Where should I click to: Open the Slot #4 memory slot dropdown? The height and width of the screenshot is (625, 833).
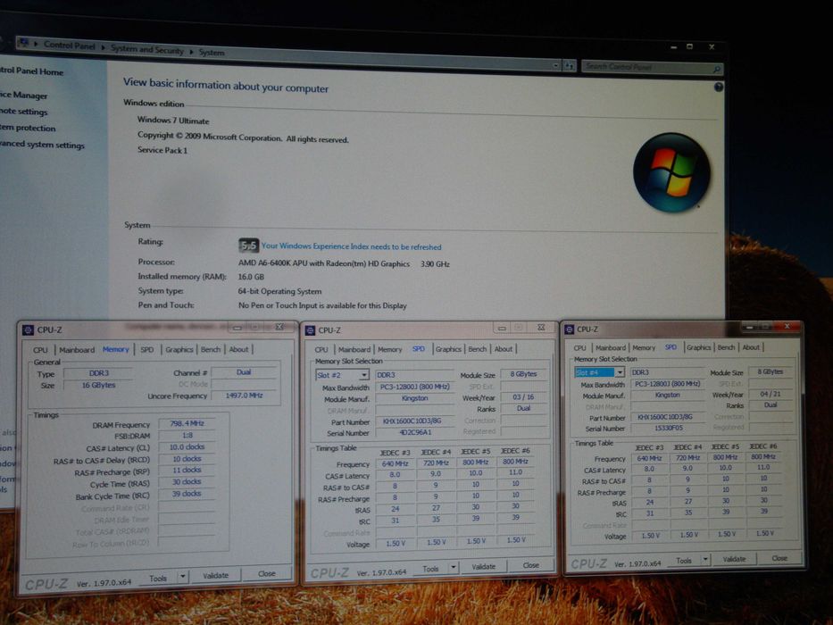[x=620, y=373]
